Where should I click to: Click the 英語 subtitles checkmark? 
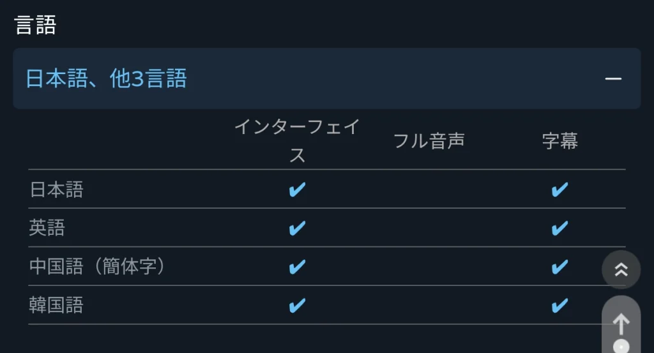[559, 228]
